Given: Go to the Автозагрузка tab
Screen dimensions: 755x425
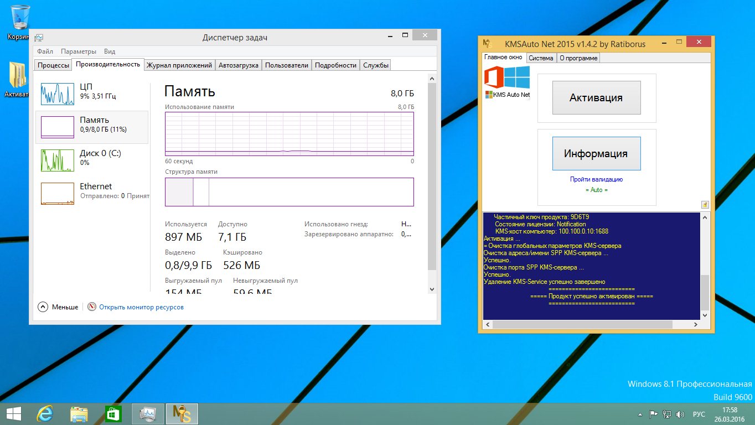Looking at the screenshot, I should click(239, 65).
